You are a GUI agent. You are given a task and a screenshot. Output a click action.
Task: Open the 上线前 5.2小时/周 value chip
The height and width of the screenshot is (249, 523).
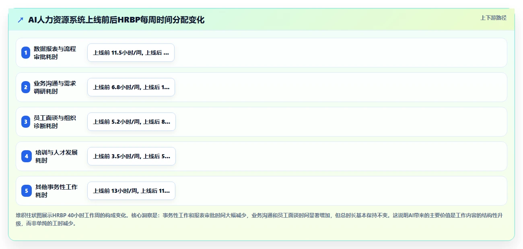132,122
